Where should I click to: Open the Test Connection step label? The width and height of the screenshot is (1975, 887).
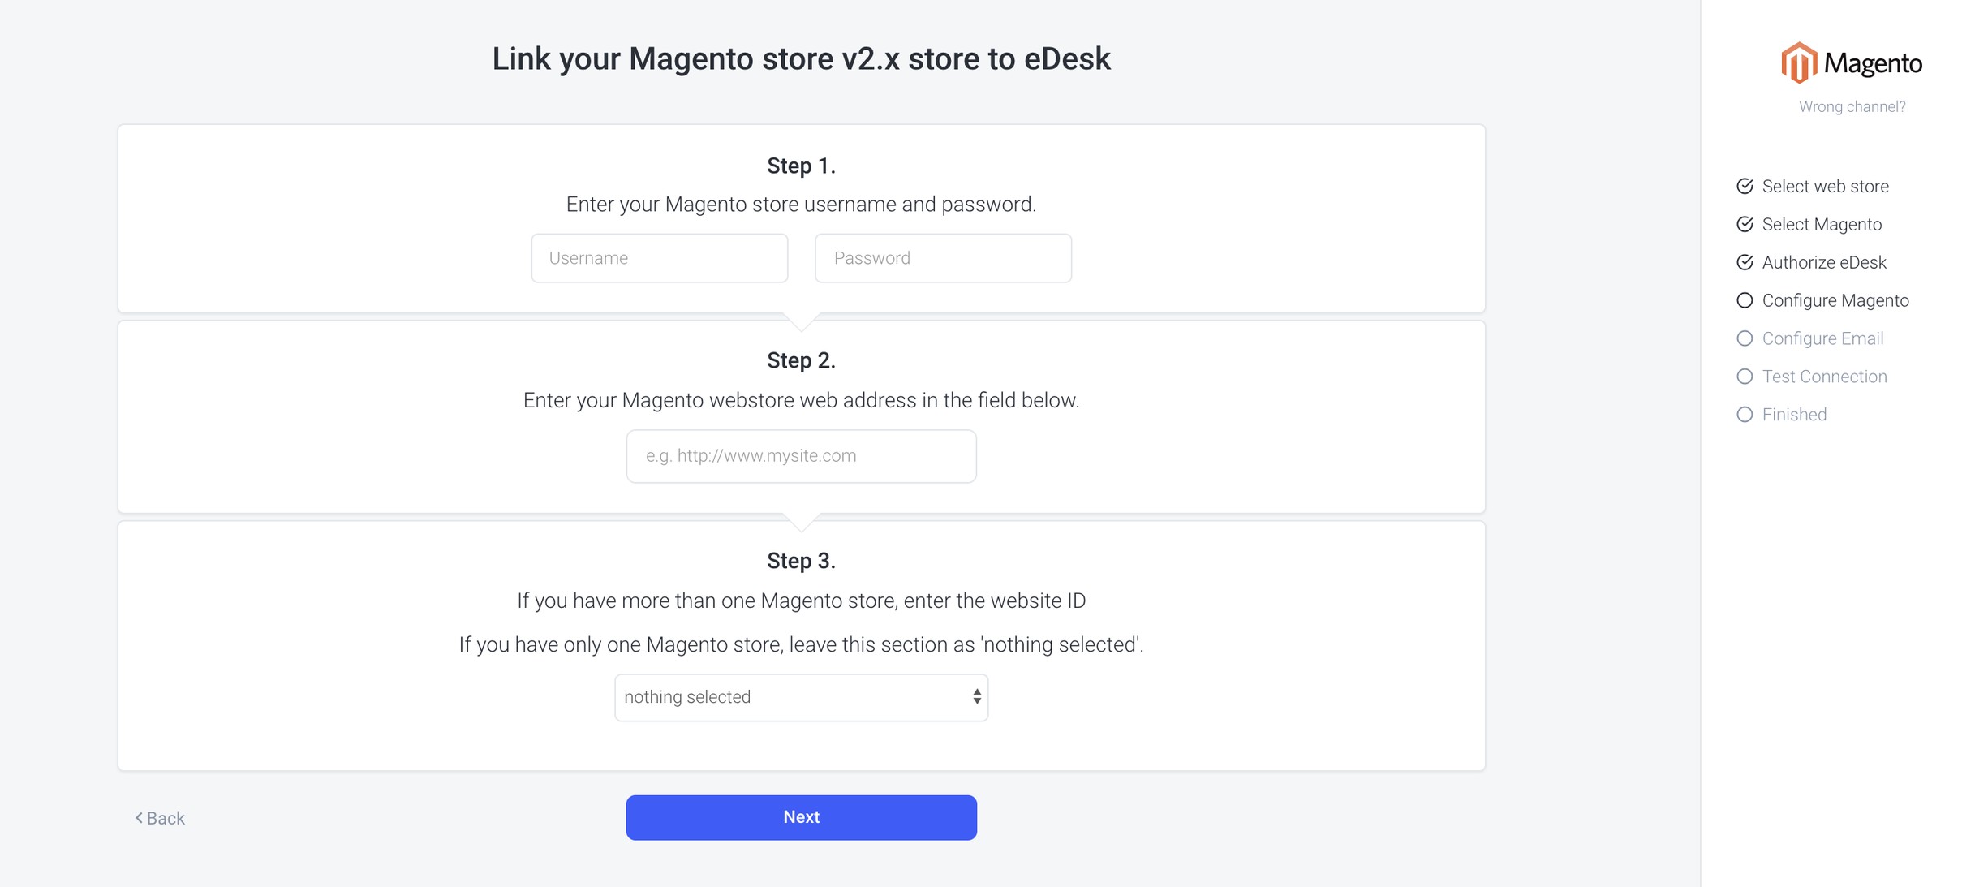[1824, 377]
